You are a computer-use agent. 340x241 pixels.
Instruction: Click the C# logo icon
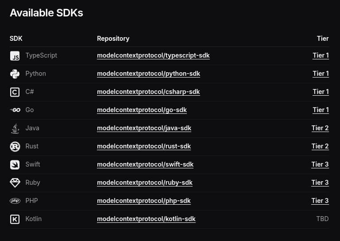tap(15, 92)
